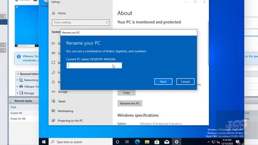Screen dimensions: 258x145
Task: Open the taskbar clock showing 9:16 PM
Action: pyautogui.click(x=227, y=142)
